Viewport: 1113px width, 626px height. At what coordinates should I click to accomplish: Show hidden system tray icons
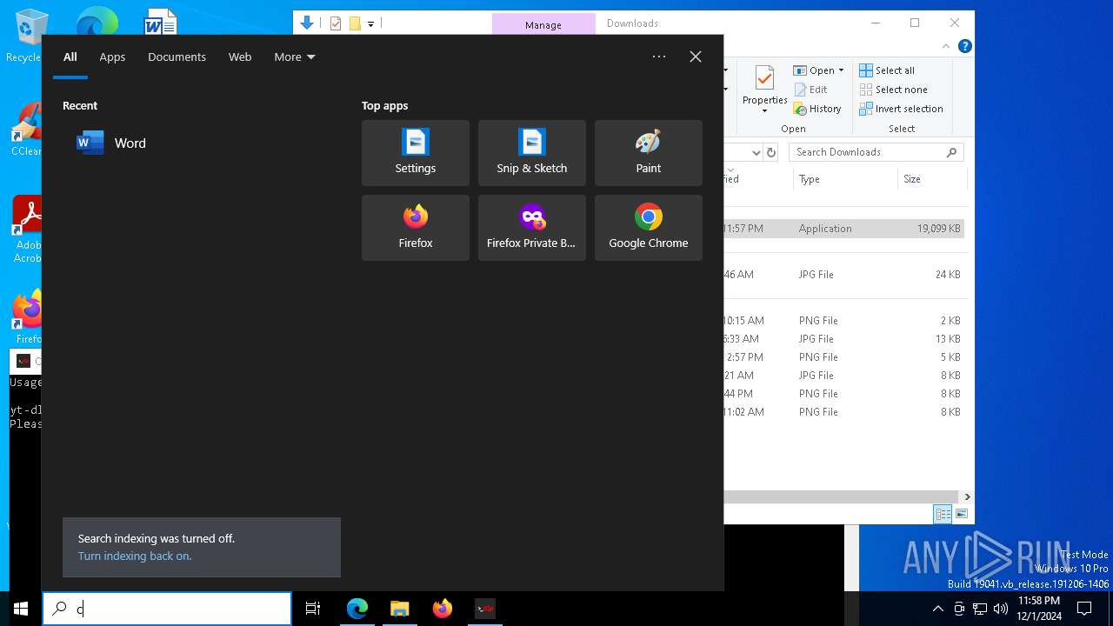click(x=937, y=609)
